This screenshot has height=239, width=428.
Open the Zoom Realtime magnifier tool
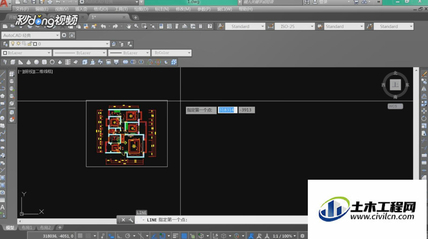point(137,26)
